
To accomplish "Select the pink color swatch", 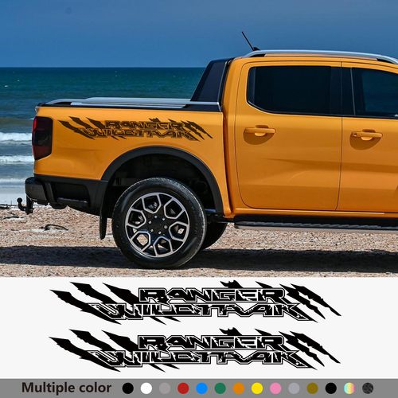I will (x=275, y=388).
